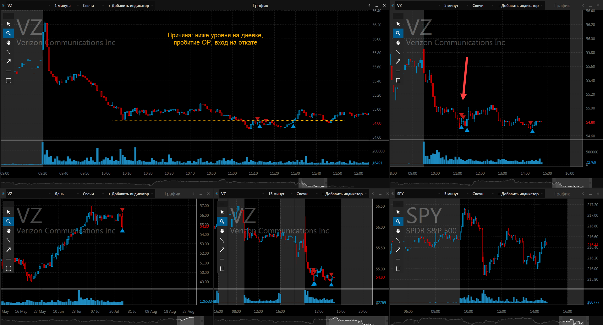Viewport: 603px width, 325px height.
Task: Select the hand pan tool in the 5 минут VZ chart
Action: pyautogui.click(x=398, y=43)
